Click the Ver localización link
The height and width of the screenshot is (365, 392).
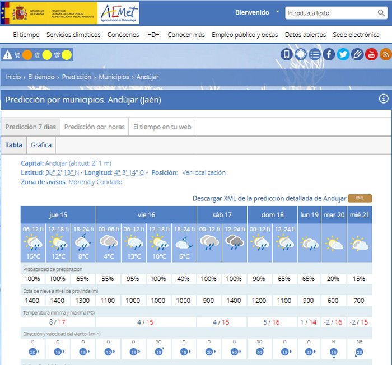coord(204,172)
